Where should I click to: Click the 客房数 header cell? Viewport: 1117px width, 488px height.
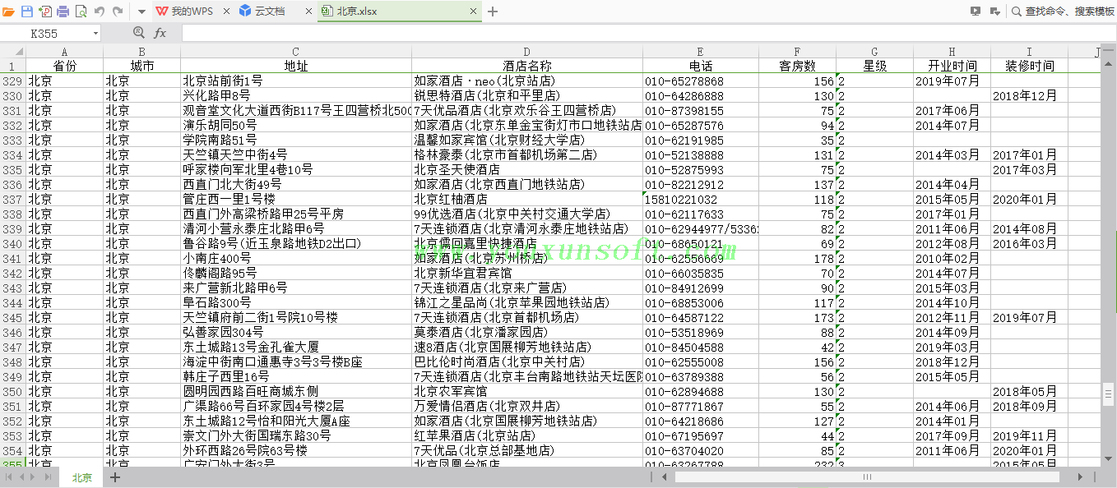[797, 66]
